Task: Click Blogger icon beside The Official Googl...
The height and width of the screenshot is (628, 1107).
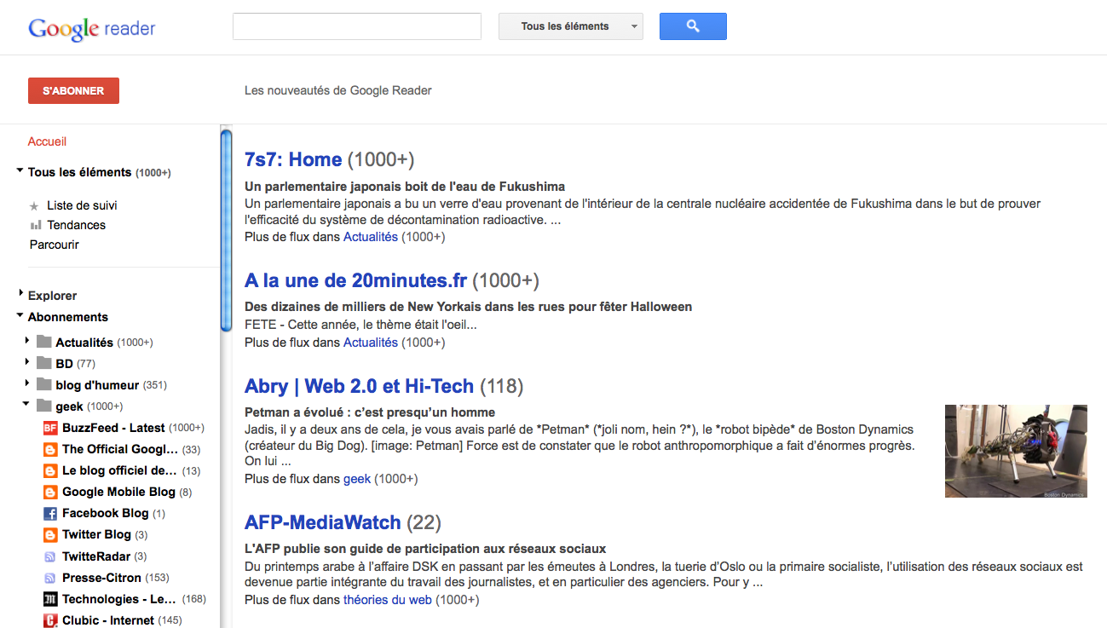Action: (50, 449)
